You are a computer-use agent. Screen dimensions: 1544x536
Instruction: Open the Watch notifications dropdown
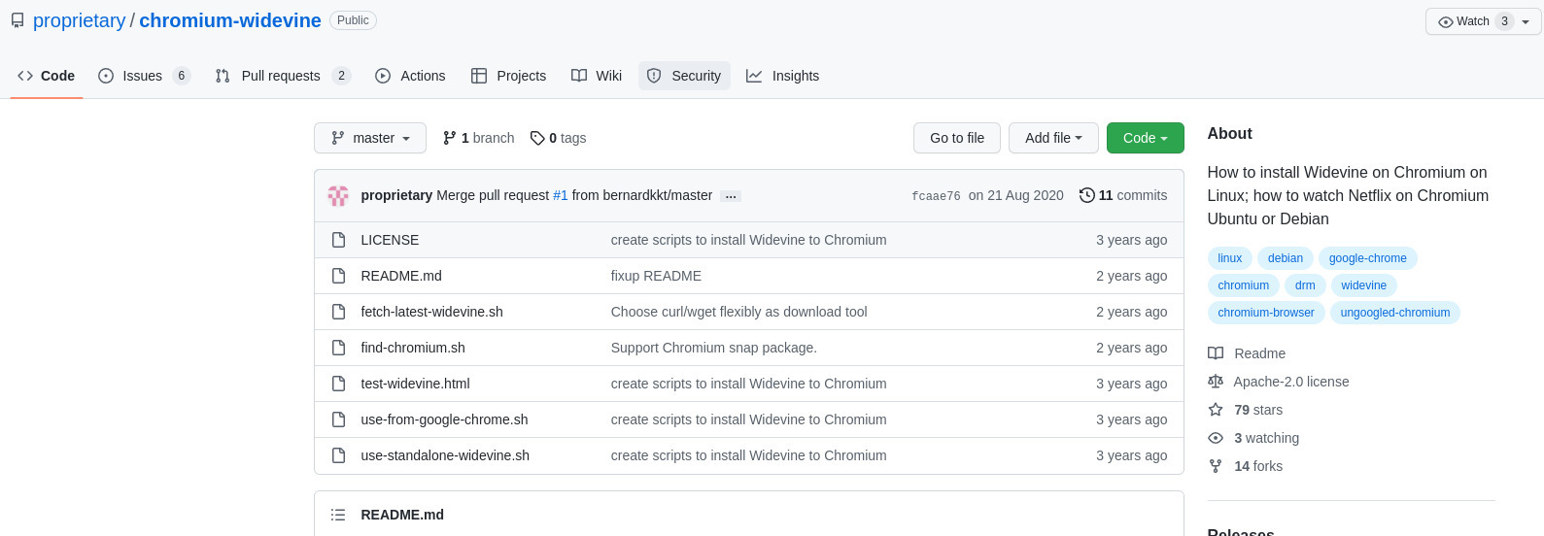point(1483,21)
